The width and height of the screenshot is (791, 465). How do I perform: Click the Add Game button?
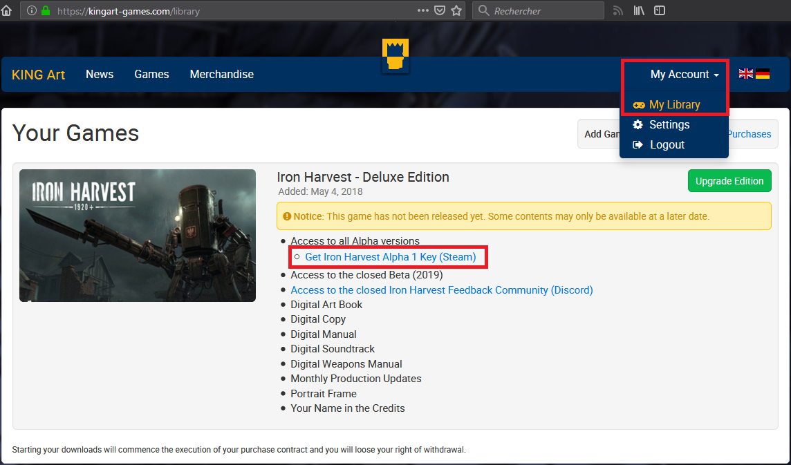tap(601, 134)
